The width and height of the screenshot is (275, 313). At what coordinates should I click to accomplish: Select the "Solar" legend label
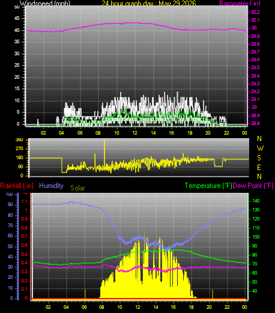point(77,188)
